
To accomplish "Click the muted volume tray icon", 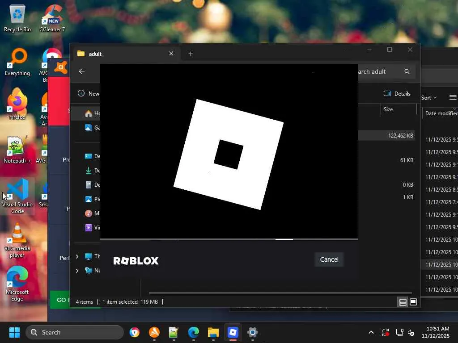I will point(411,332).
